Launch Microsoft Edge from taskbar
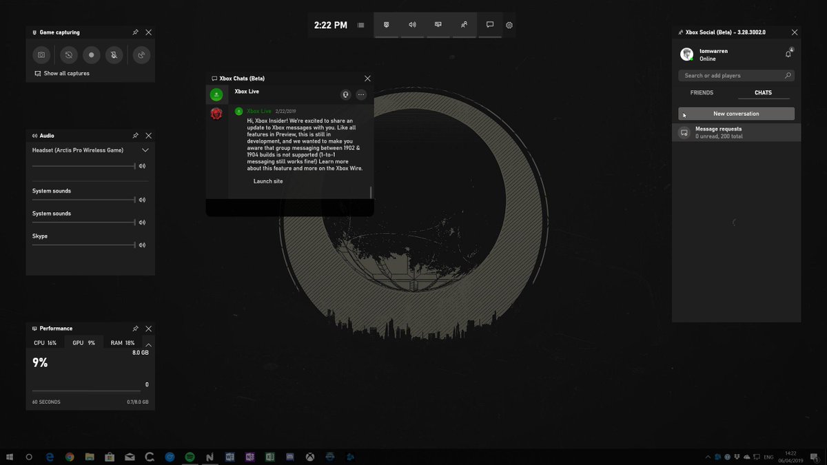827x465 pixels. tap(50, 457)
